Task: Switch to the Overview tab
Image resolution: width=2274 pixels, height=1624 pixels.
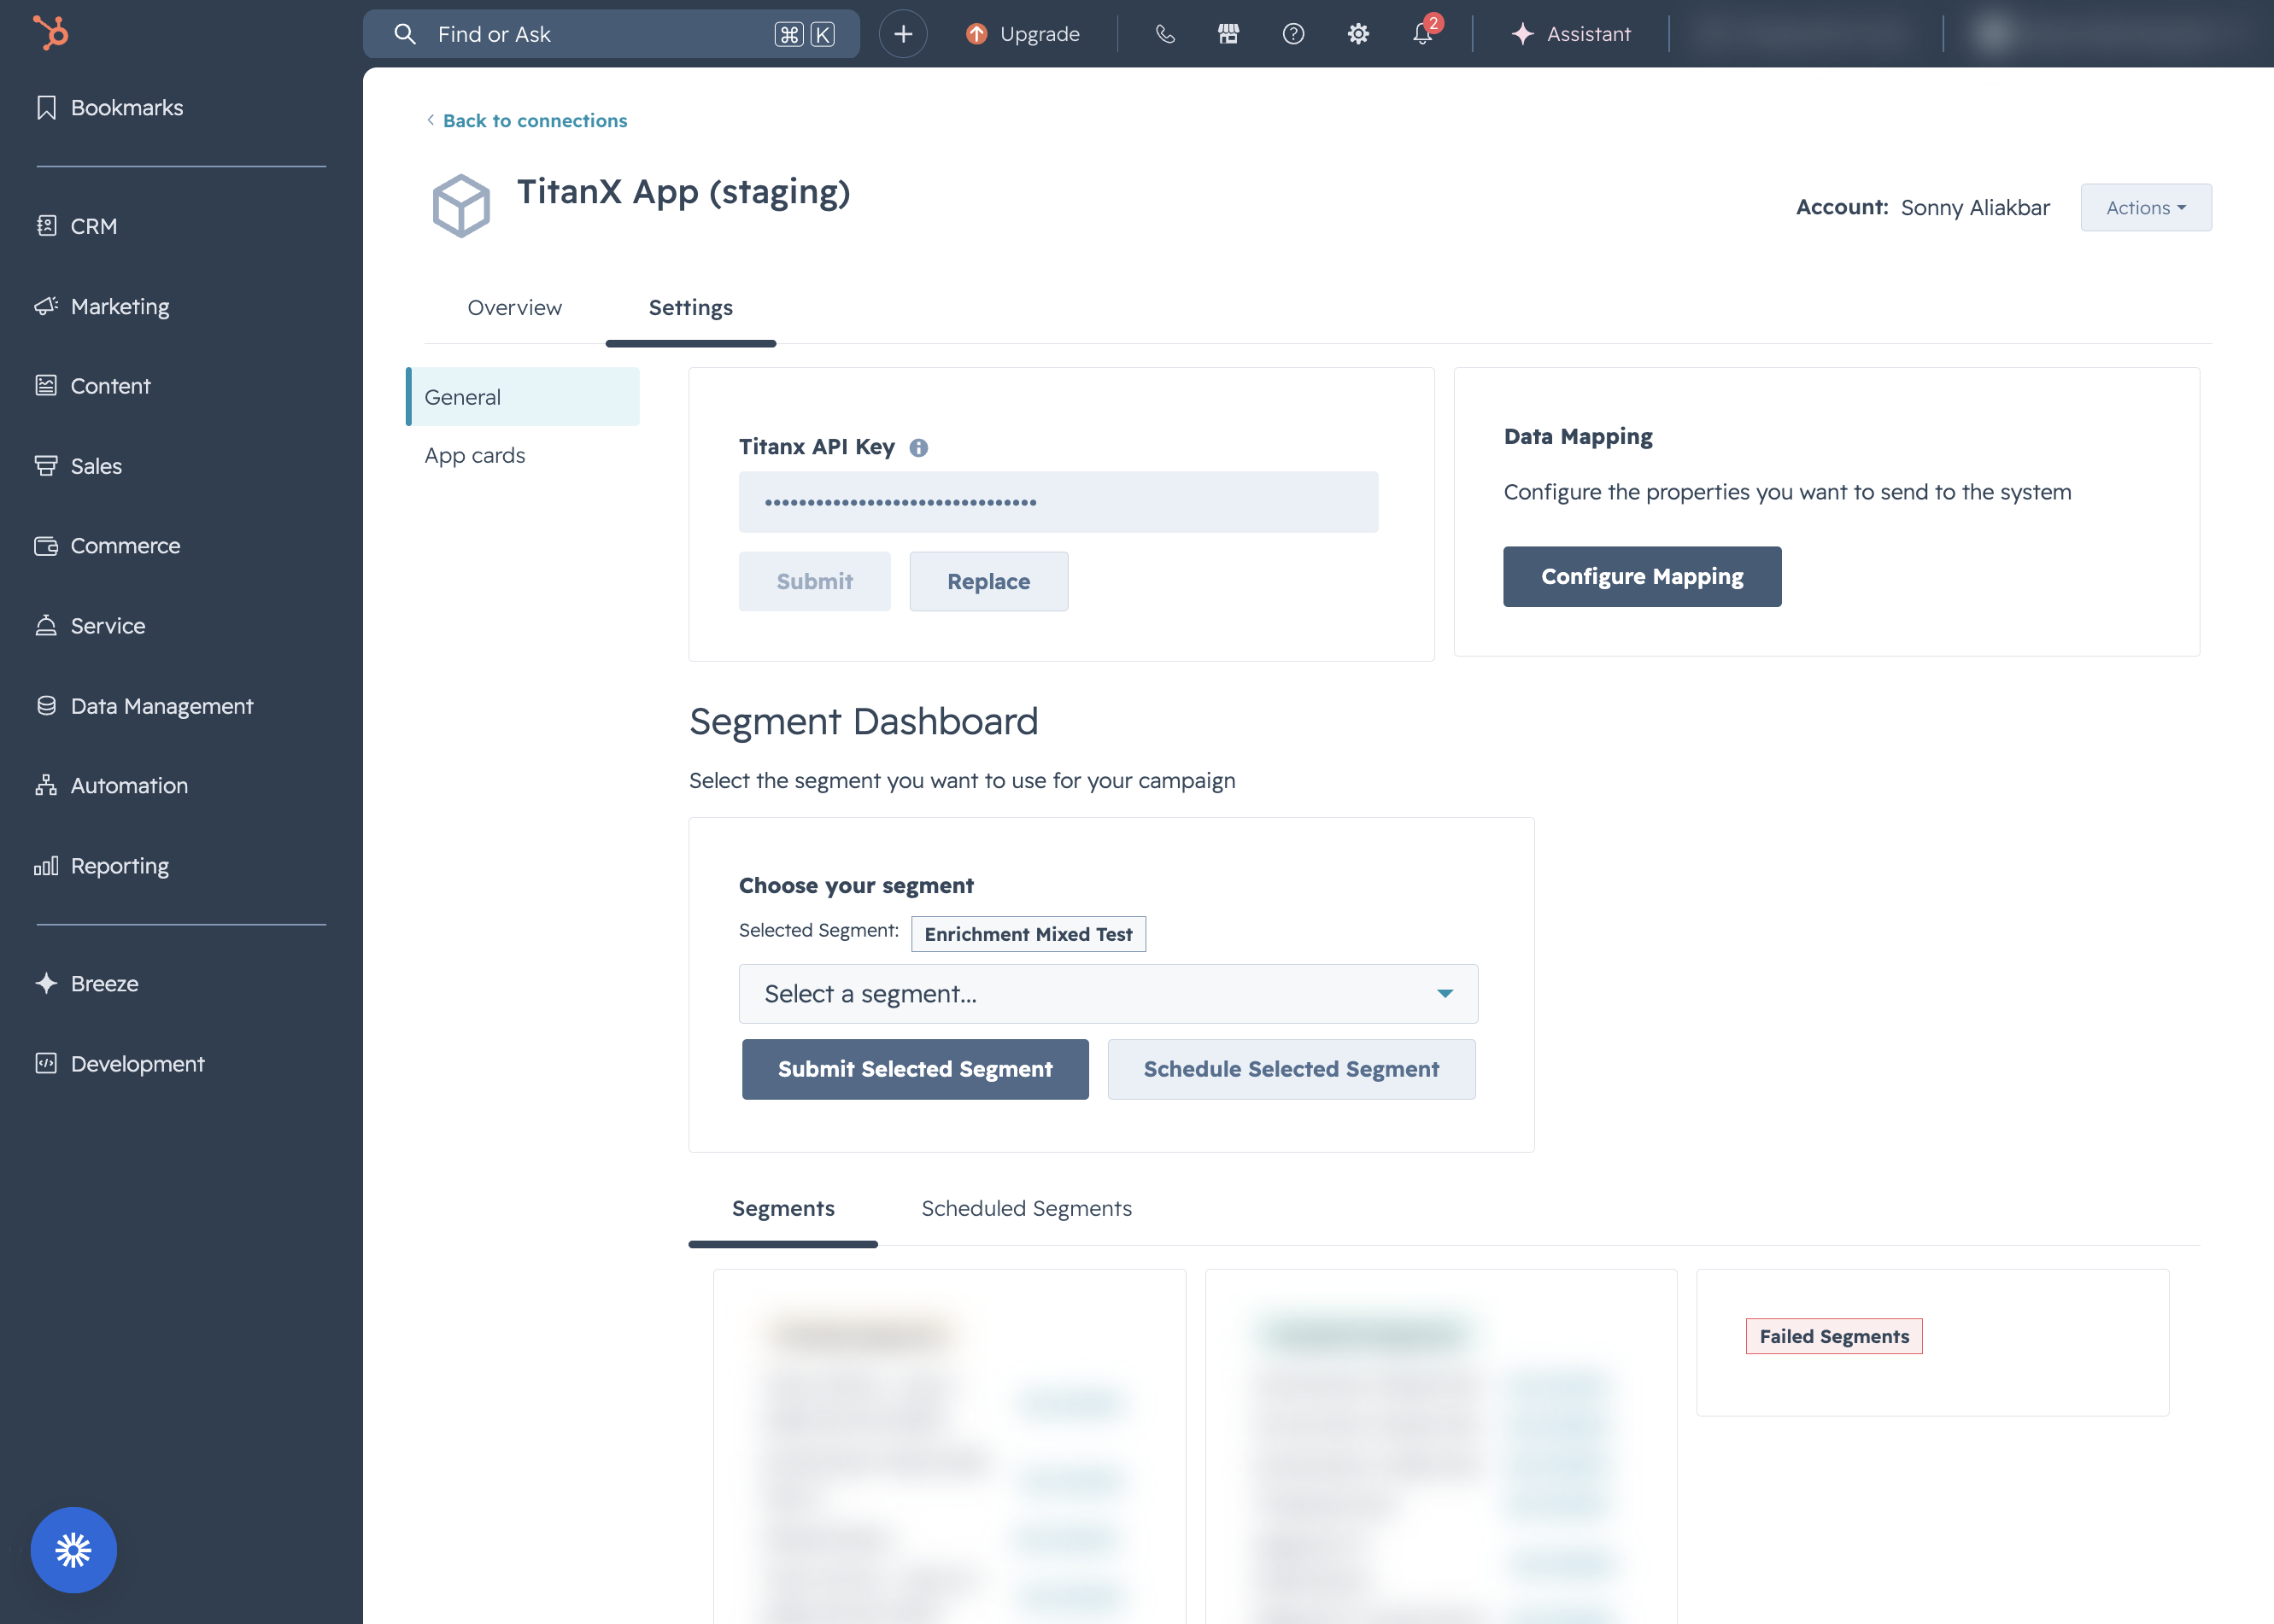Action: pos(514,308)
